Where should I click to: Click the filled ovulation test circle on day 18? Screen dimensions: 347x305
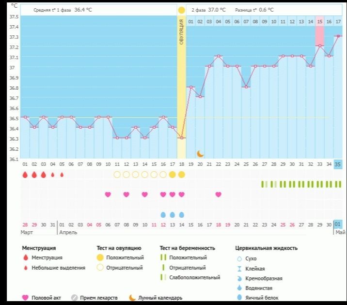click(181, 175)
